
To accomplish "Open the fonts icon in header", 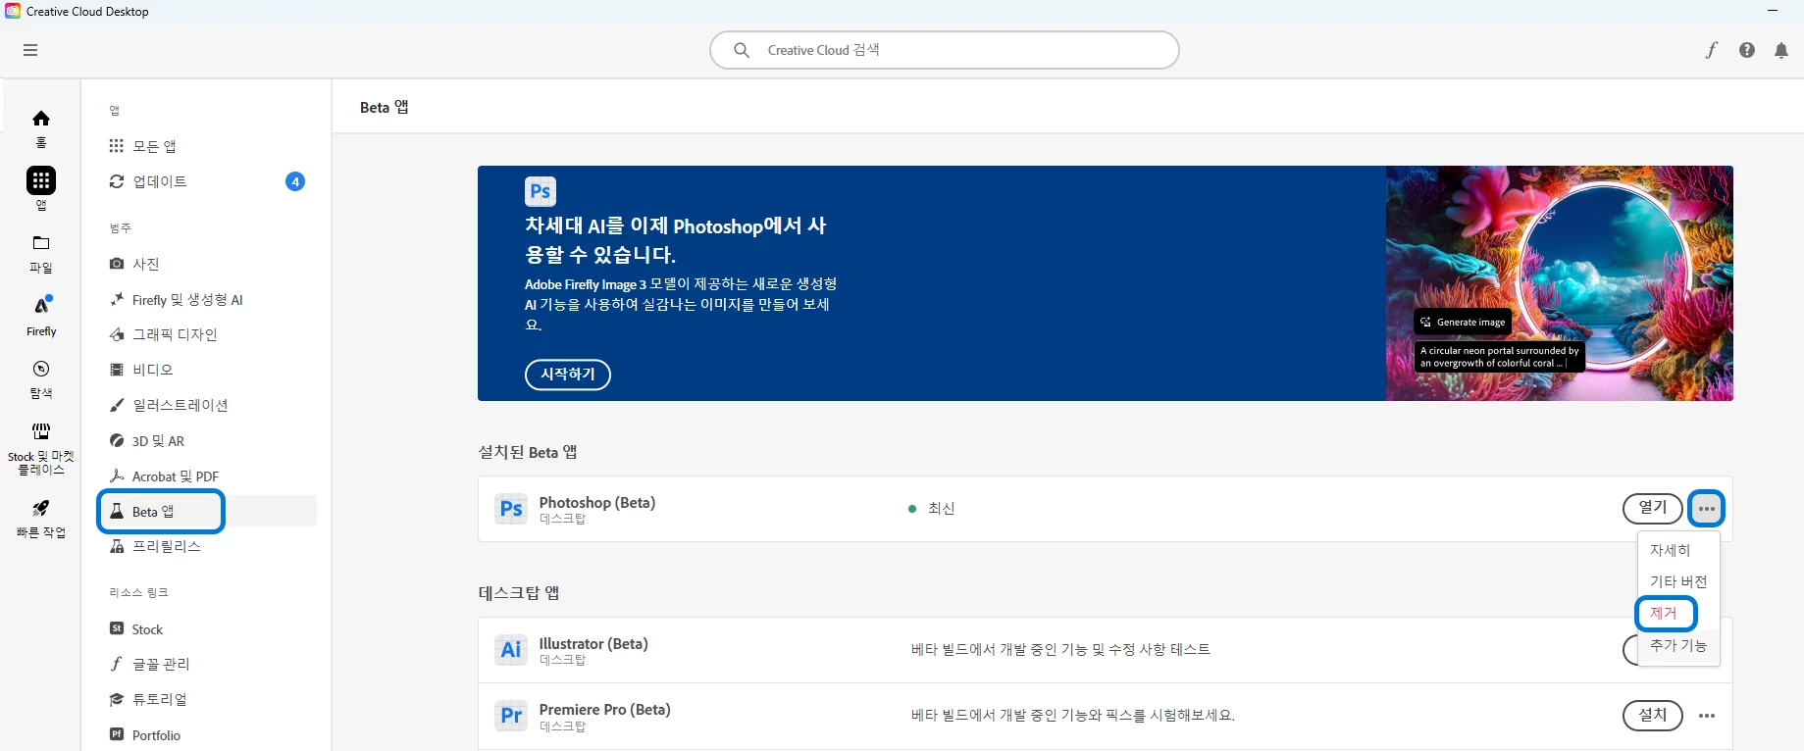I will (x=1712, y=50).
